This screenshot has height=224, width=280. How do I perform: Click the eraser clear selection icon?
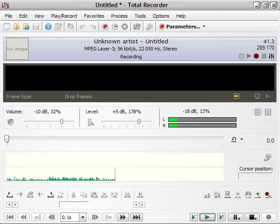30,194
